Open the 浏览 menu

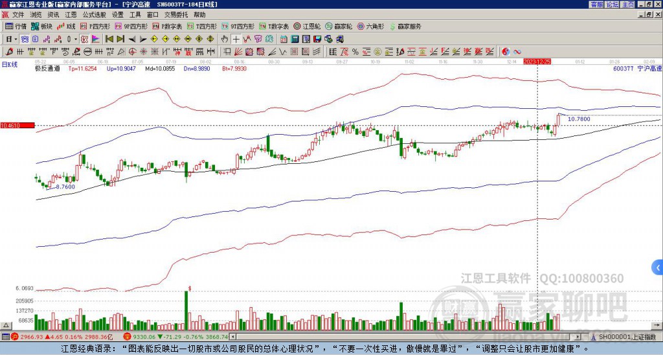click(x=36, y=15)
